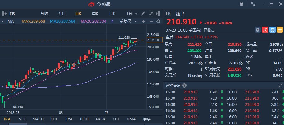Open the skin theme shirt icon
This screenshot has width=284, height=125.
click(x=241, y=4)
